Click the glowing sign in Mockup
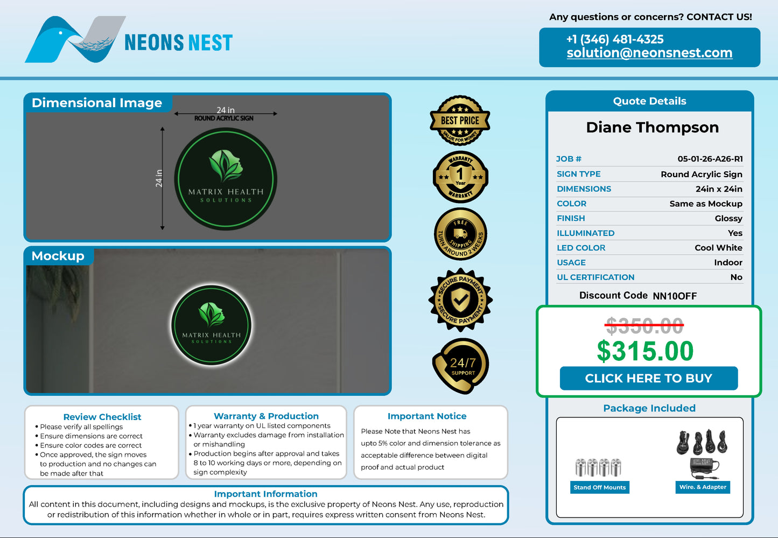The width and height of the screenshot is (778, 538). coord(212,326)
